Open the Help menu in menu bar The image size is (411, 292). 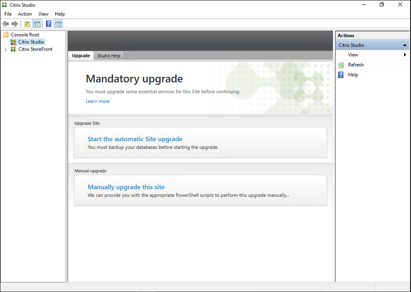(60, 14)
